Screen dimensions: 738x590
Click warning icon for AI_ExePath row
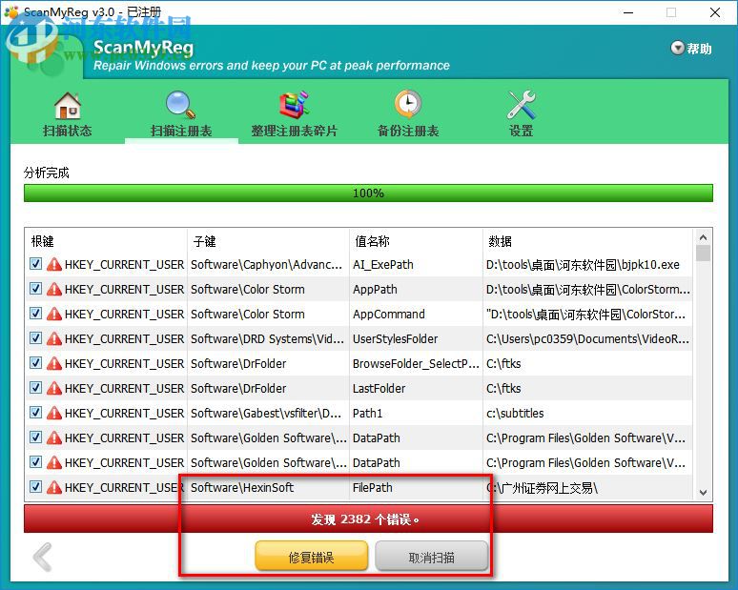54,264
